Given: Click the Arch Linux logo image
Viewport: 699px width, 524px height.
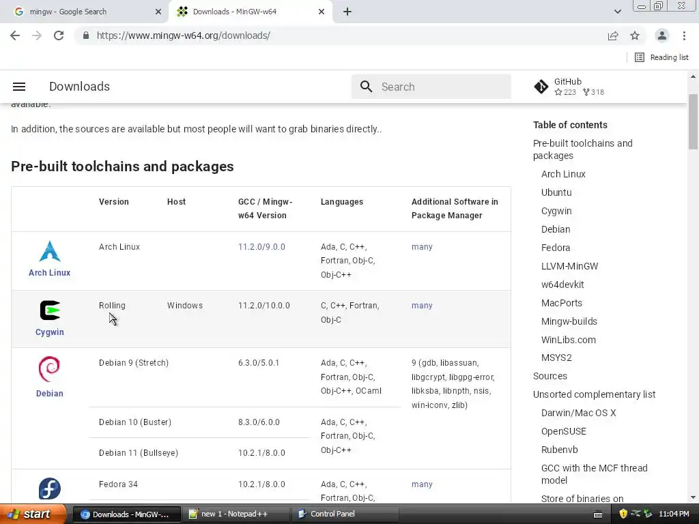Looking at the screenshot, I should click(x=49, y=251).
